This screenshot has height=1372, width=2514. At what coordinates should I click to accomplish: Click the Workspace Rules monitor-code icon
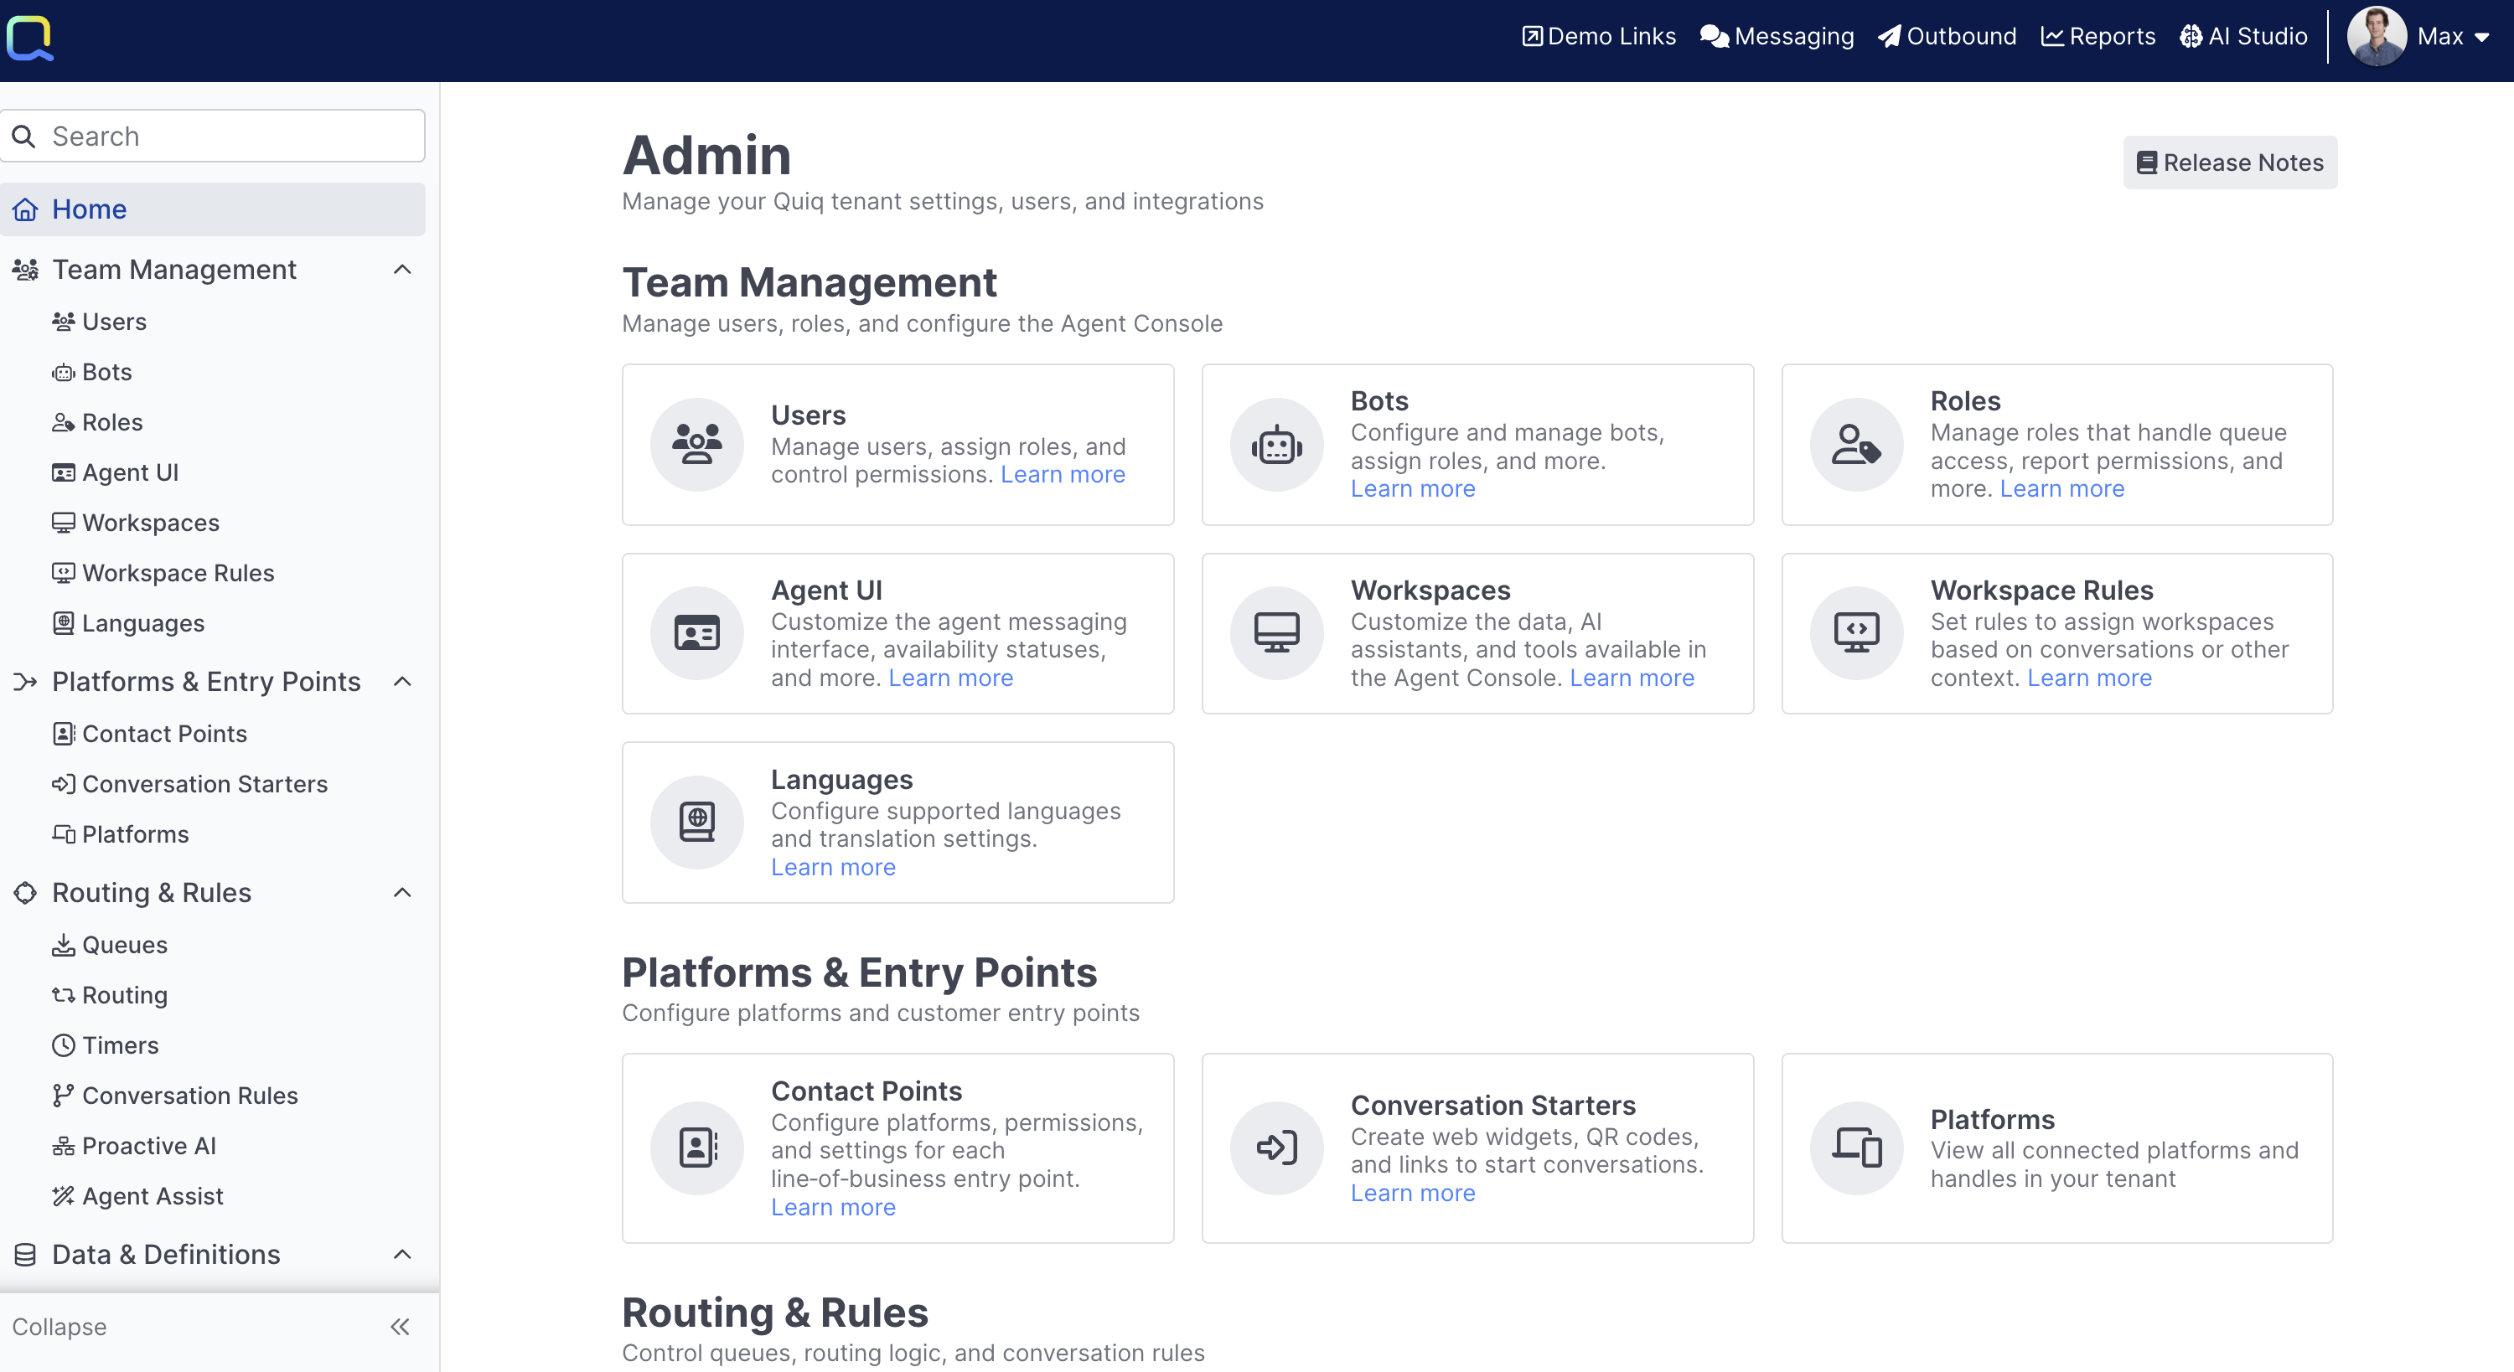point(1856,633)
